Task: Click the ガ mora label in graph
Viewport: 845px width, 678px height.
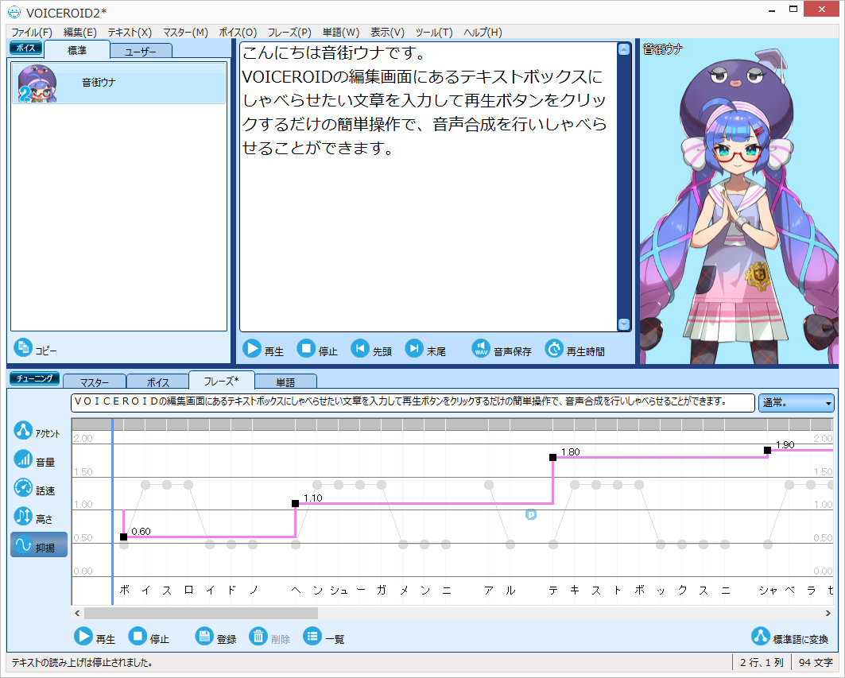Action: tap(382, 590)
